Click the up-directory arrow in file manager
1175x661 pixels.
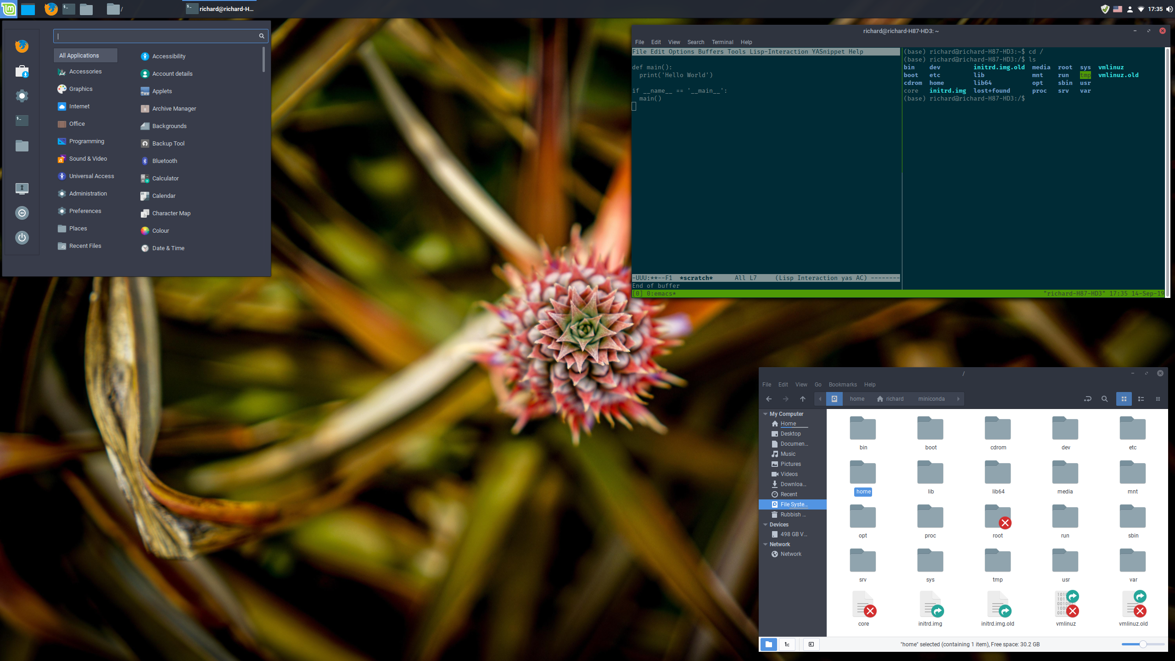tap(802, 399)
